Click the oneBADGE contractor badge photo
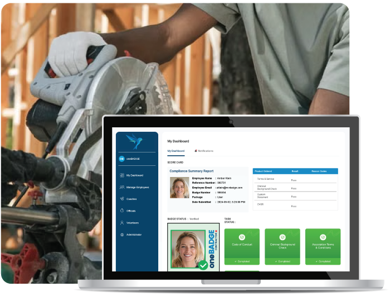This screenshot has height=296, width=390. [188, 249]
